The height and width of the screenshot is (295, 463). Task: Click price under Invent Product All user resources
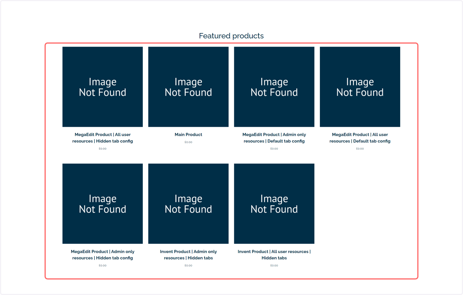click(x=274, y=265)
